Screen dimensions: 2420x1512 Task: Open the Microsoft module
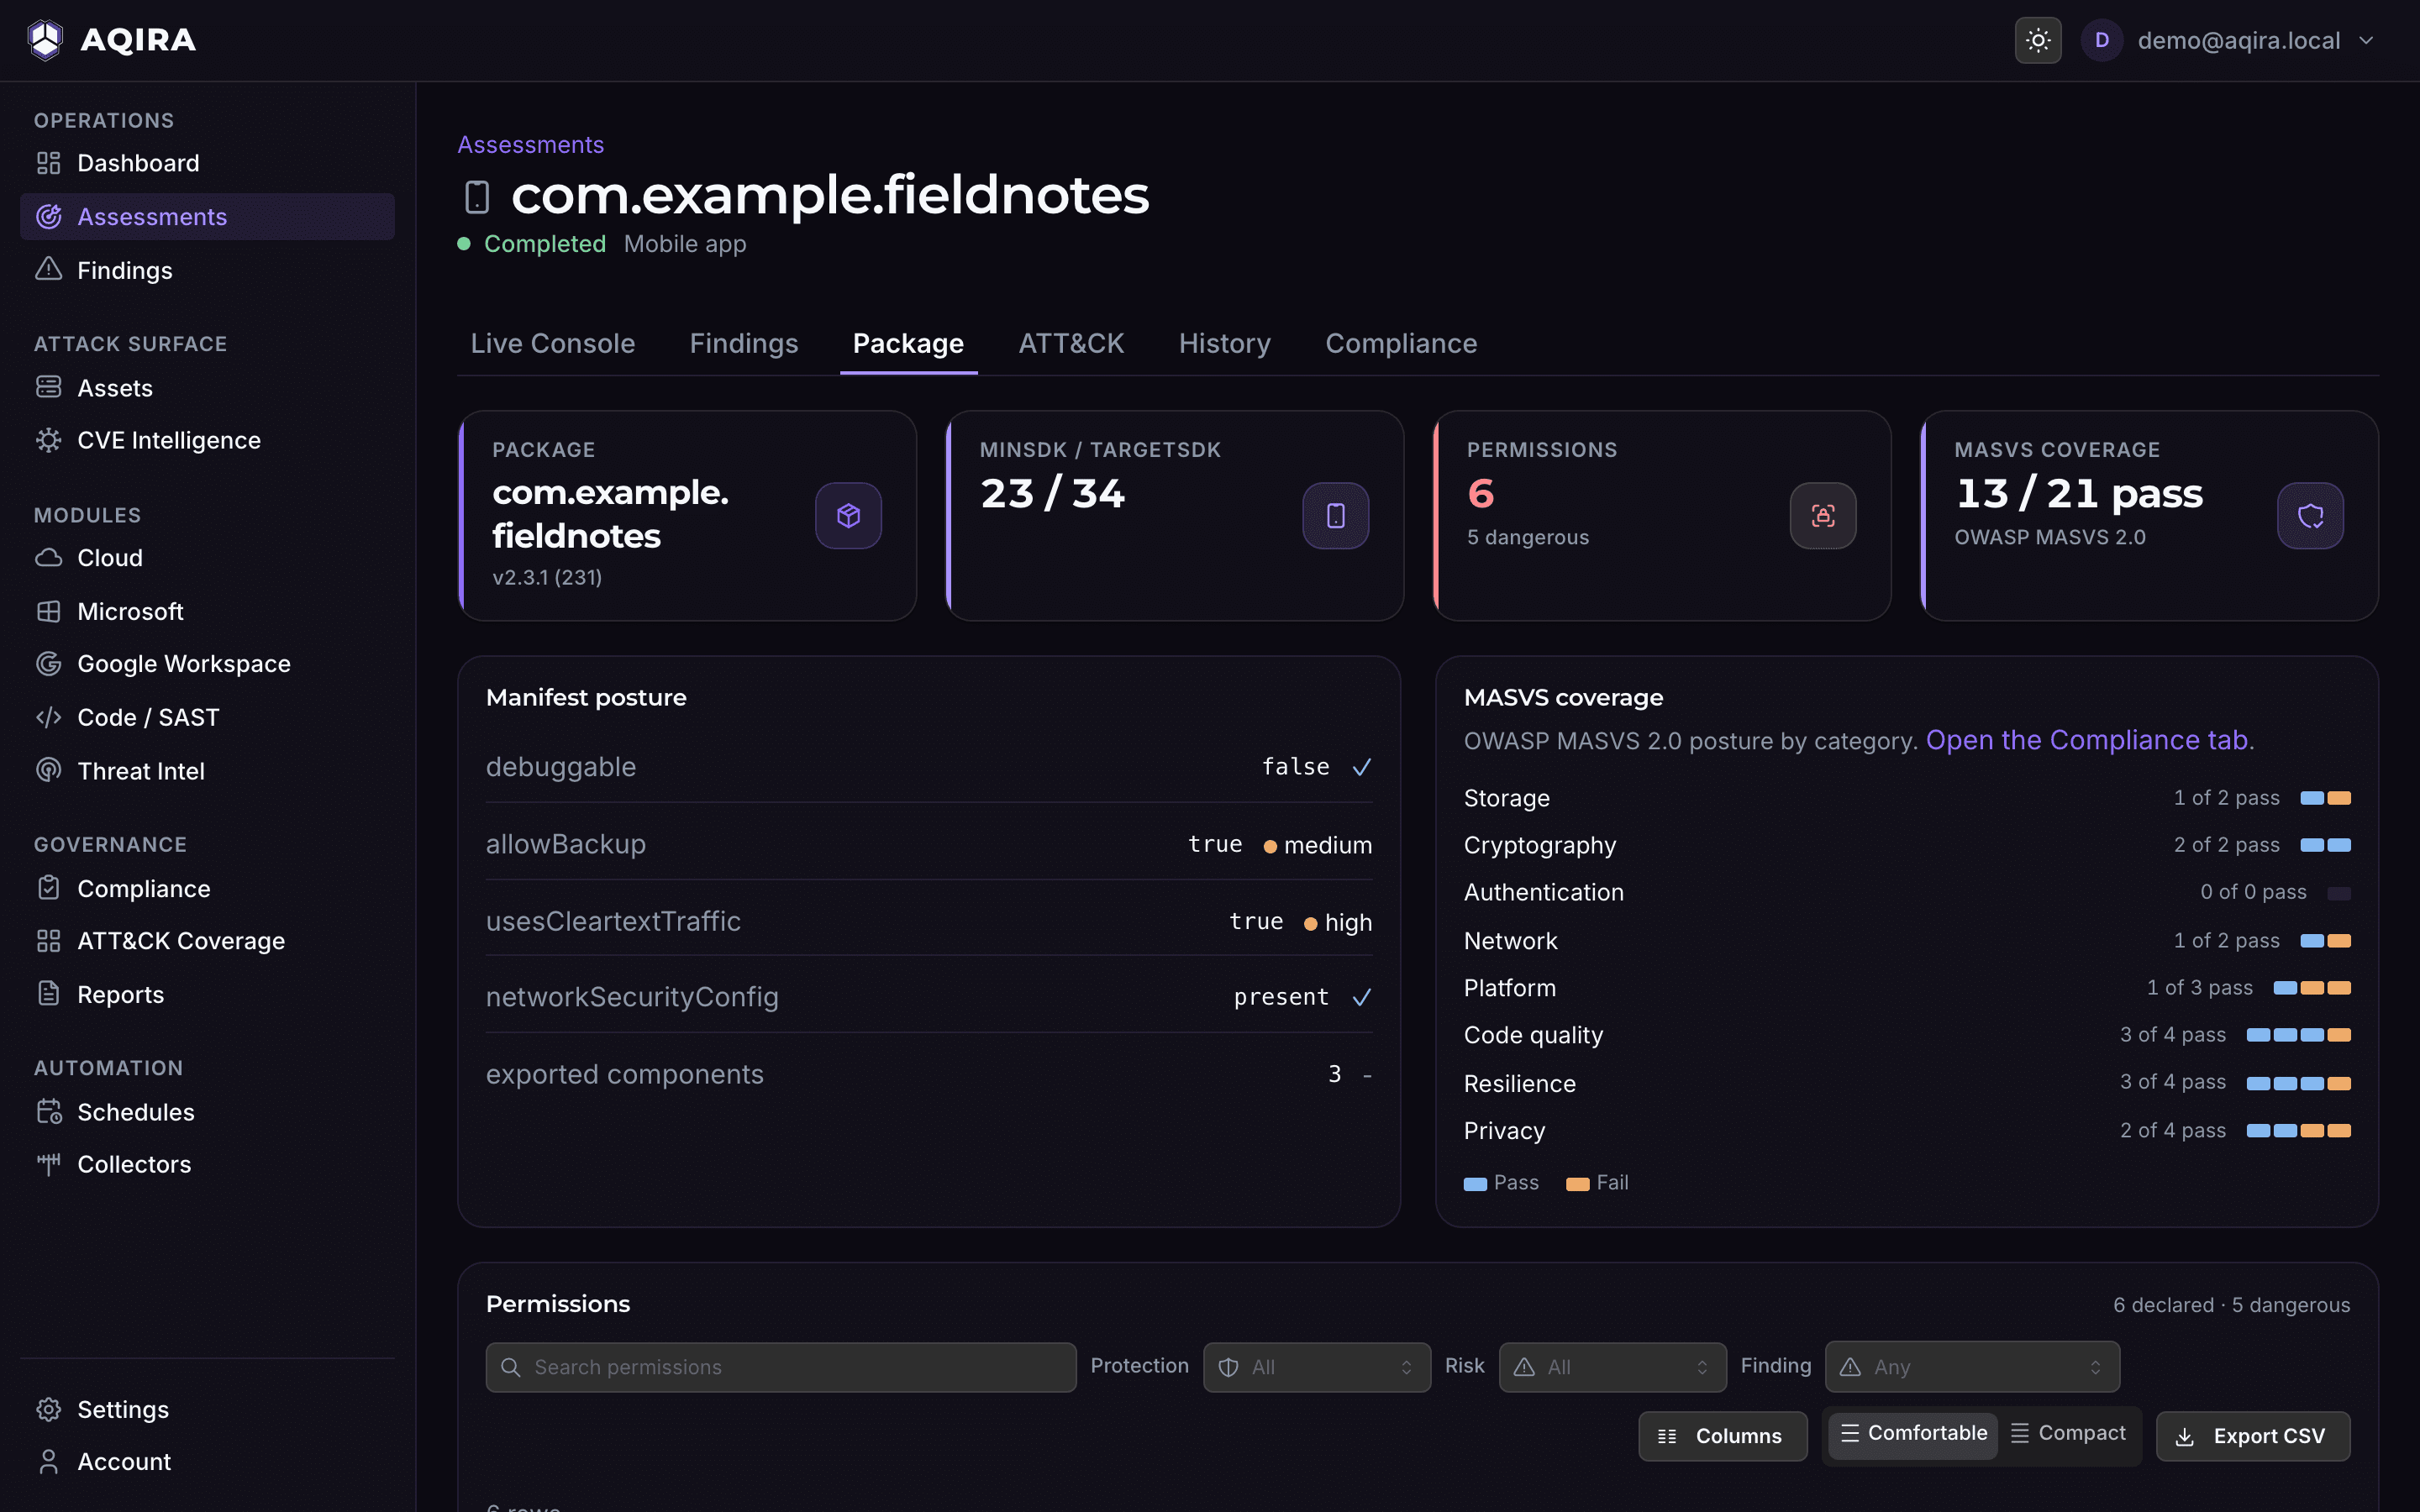[x=207, y=611]
